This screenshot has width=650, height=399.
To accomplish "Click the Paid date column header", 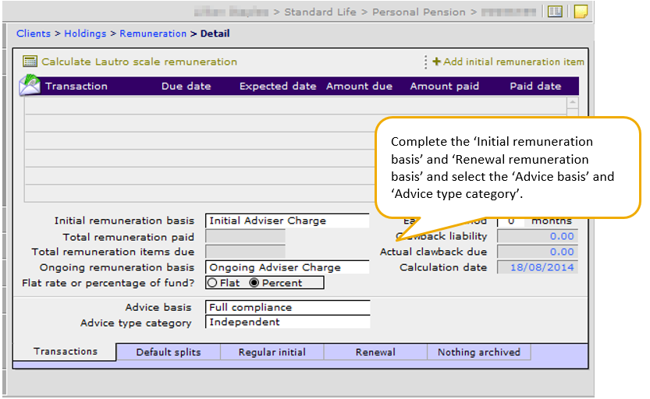I will pos(535,86).
